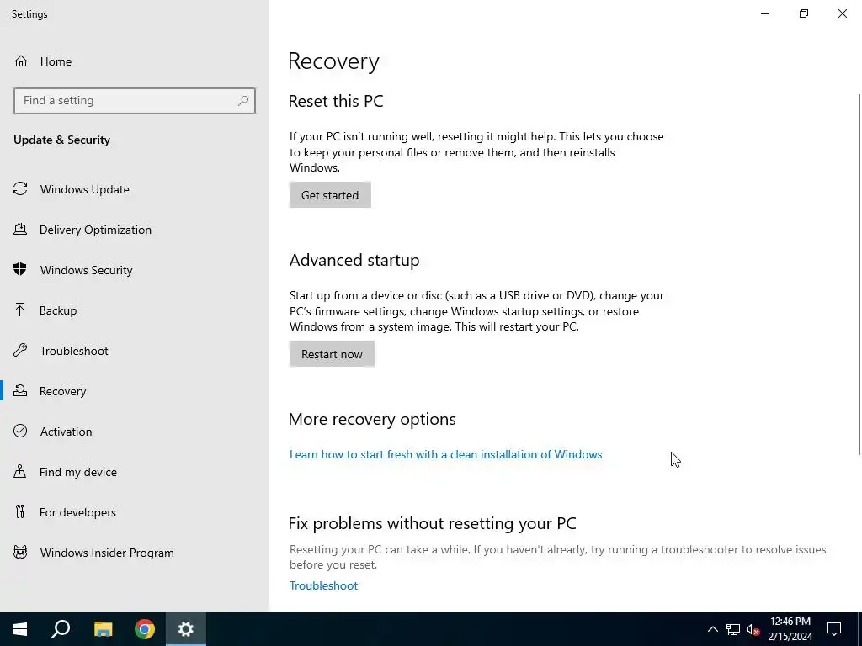
Task: Click the Windows Insider Program cat icon
Action: (x=20, y=552)
